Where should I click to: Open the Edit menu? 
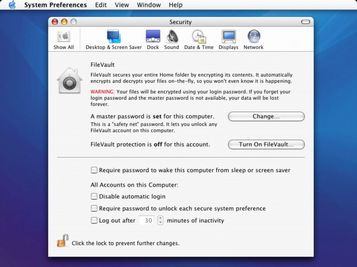click(x=101, y=5)
